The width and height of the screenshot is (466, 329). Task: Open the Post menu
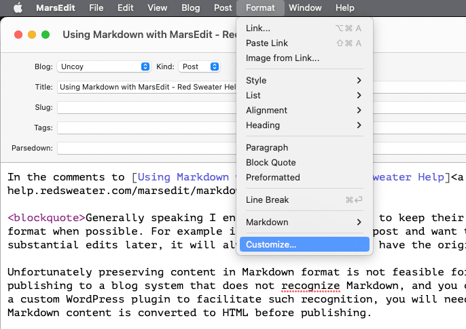click(x=223, y=7)
